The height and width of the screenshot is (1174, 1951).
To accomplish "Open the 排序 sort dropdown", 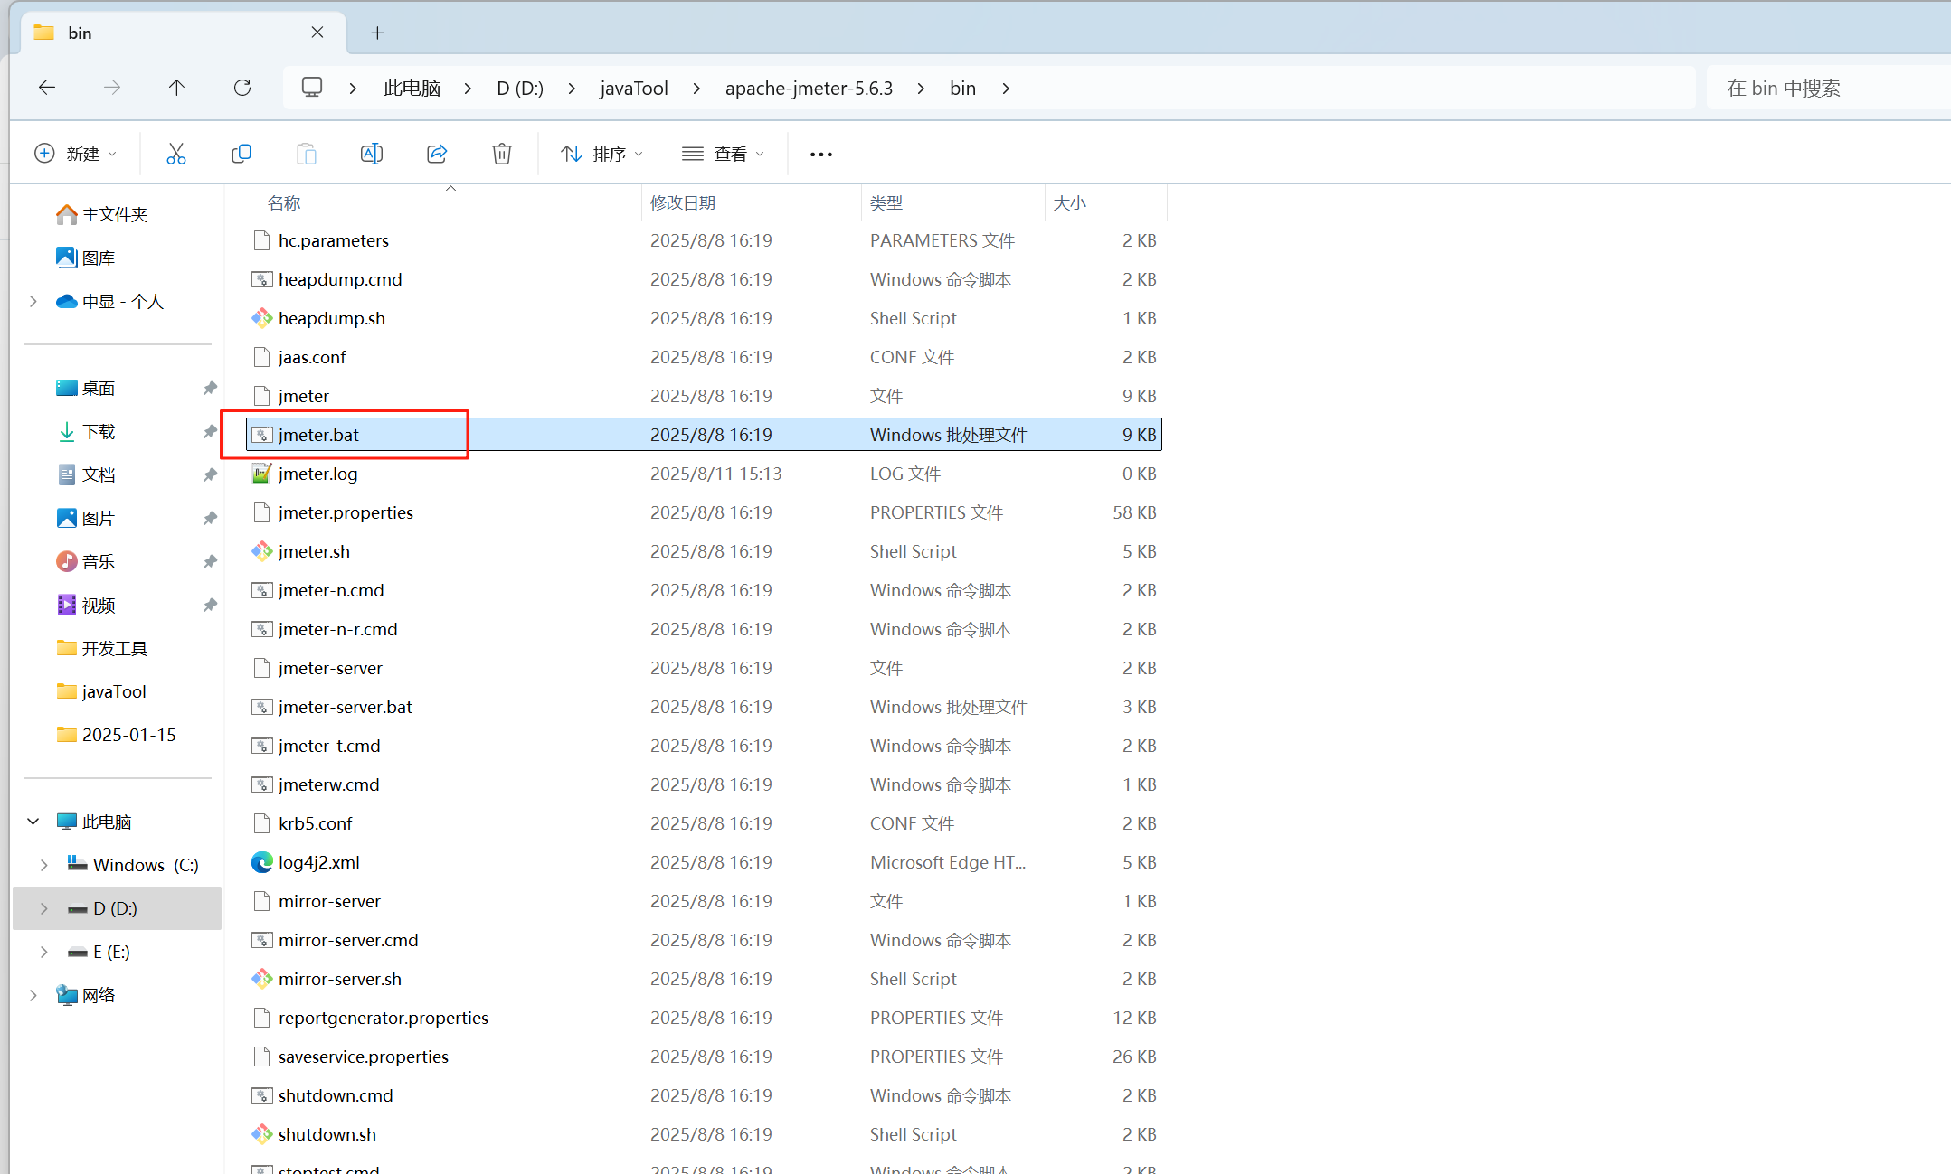I will click(601, 154).
